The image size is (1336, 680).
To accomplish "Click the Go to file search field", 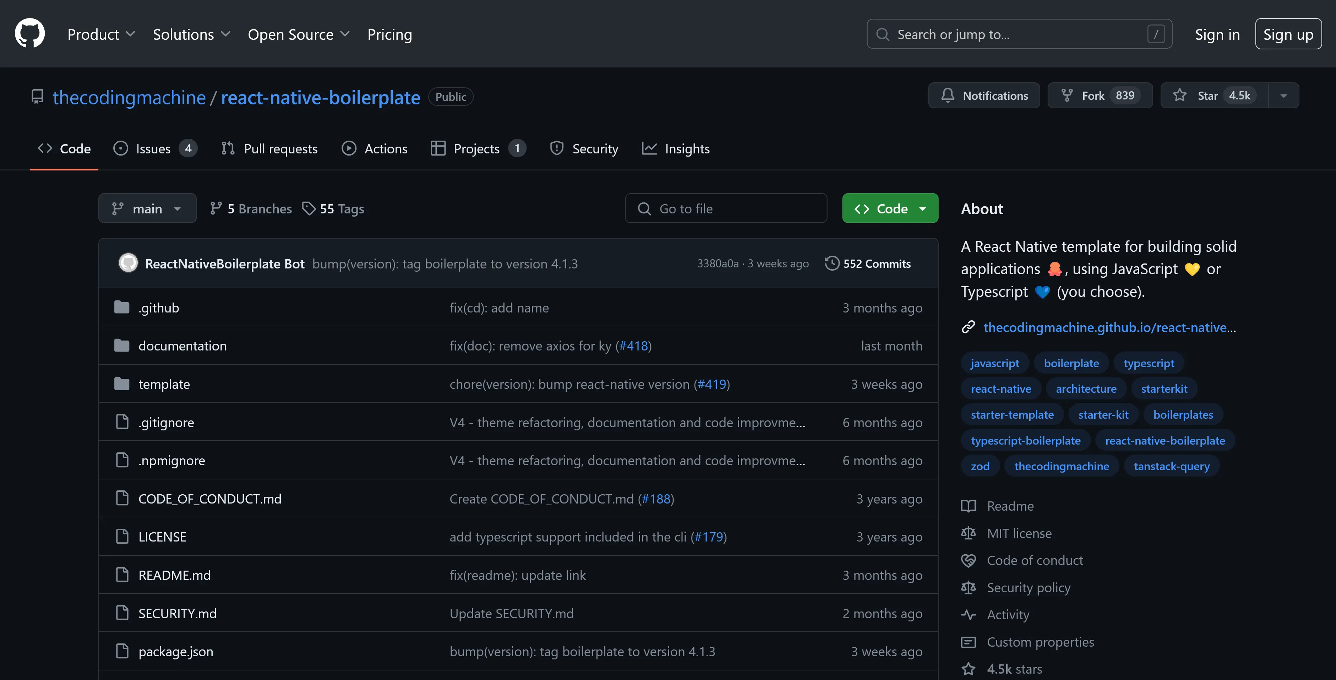I will [x=726, y=208].
